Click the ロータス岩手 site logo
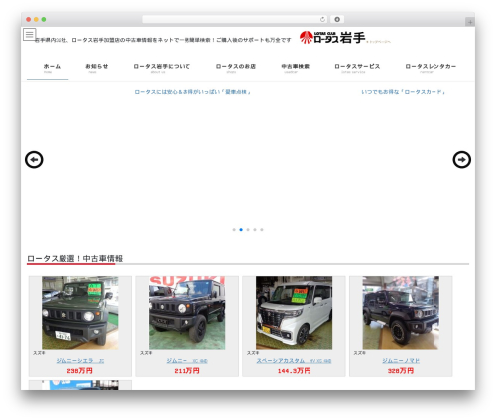 click(x=332, y=38)
